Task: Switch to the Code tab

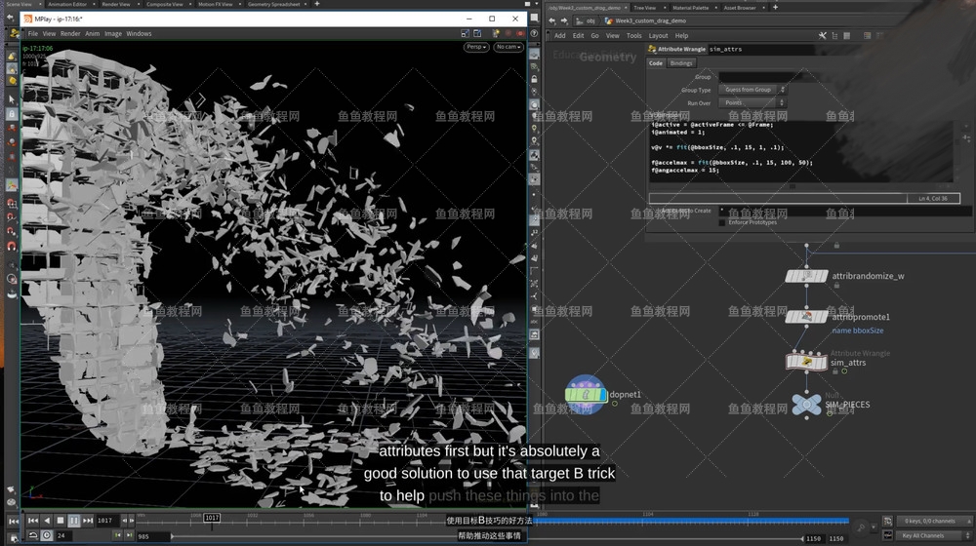Action: coord(656,62)
